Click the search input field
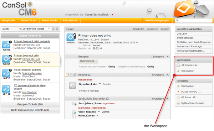The image size is (214, 131). (194, 21)
